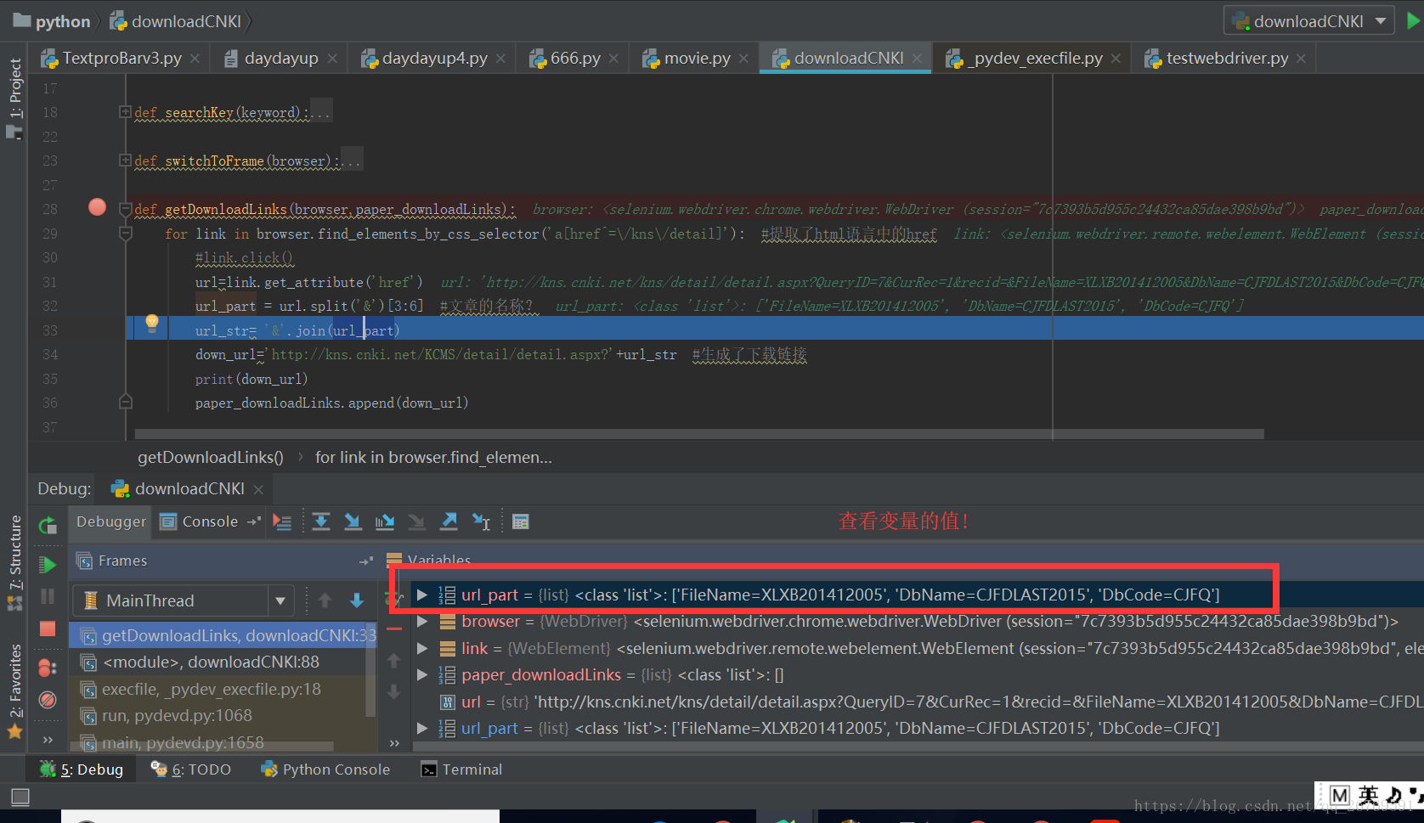The height and width of the screenshot is (823, 1424).
Task: Click editor horizontal scrollbar
Action: click(x=699, y=434)
